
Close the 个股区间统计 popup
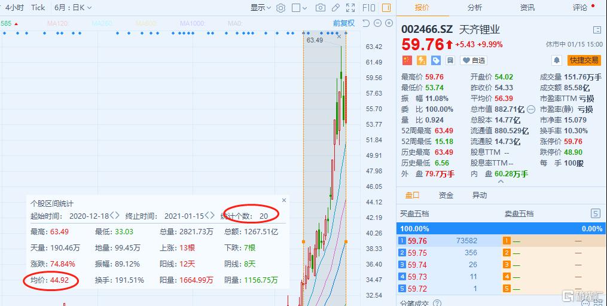pos(283,200)
